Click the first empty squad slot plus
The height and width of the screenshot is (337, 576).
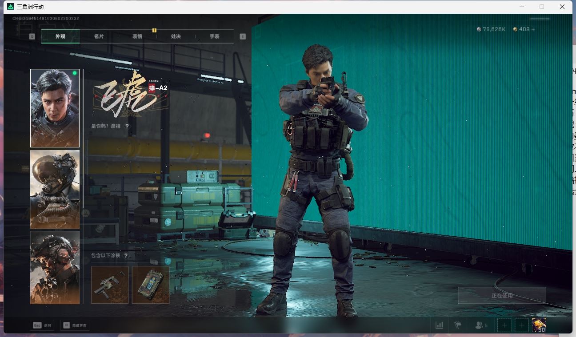(504, 325)
